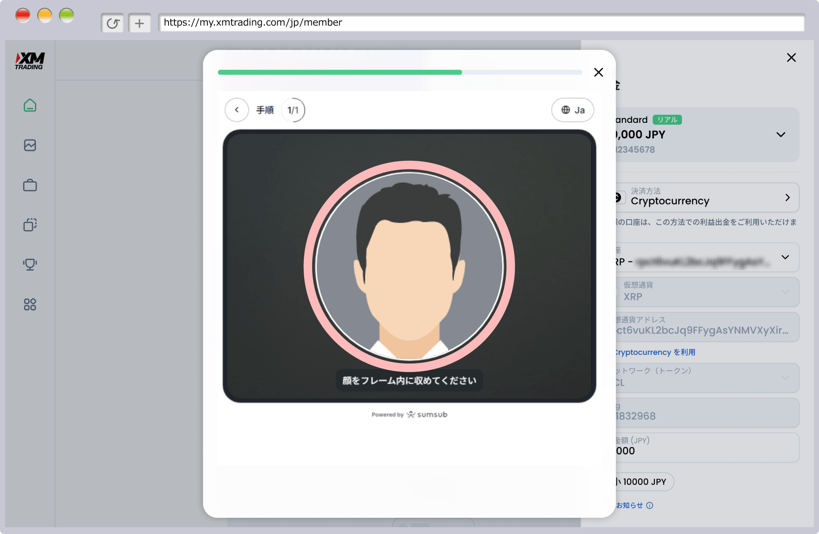Click the XM Trading logo
819x534 pixels.
(30, 61)
